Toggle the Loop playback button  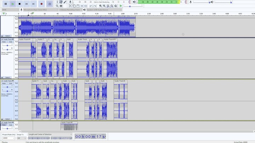[50, 4]
